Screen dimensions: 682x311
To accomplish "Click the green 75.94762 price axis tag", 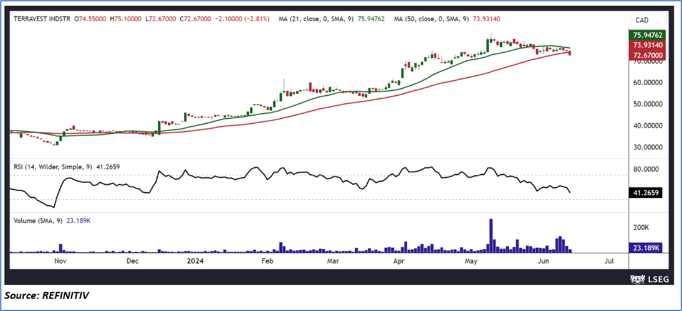I will click(648, 35).
